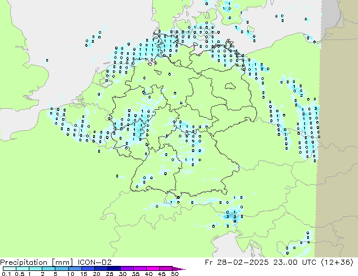Screen dimensions: 358x276
Task: Click the legend value label "0.1"
Action: coord(6,274)
